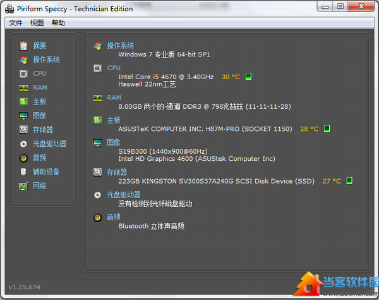Open the 帮助 menu
Viewport: 379px width, 300px height.
click(x=58, y=23)
